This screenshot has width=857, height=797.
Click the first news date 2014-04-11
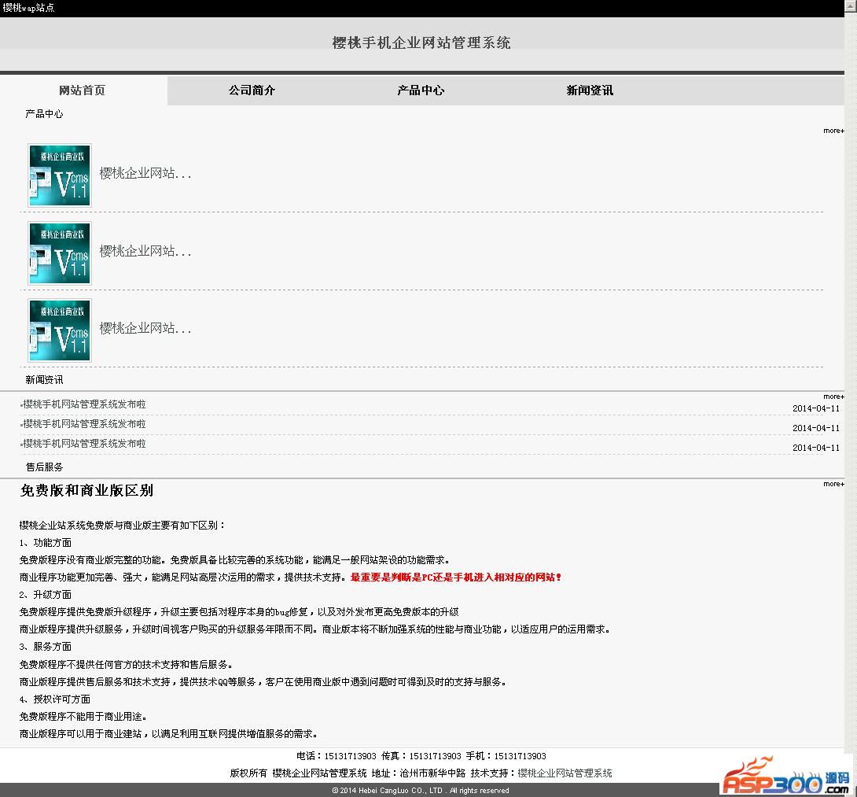click(x=816, y=408)
